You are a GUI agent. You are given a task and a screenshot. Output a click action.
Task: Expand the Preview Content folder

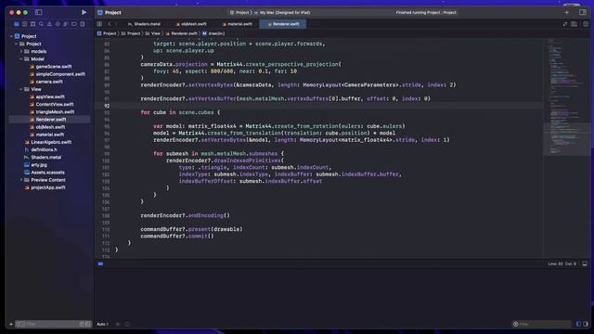(21, 180)
